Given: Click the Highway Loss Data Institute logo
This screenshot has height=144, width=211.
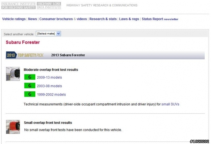Looking at the screenshot, I should (x=49, y=6).
